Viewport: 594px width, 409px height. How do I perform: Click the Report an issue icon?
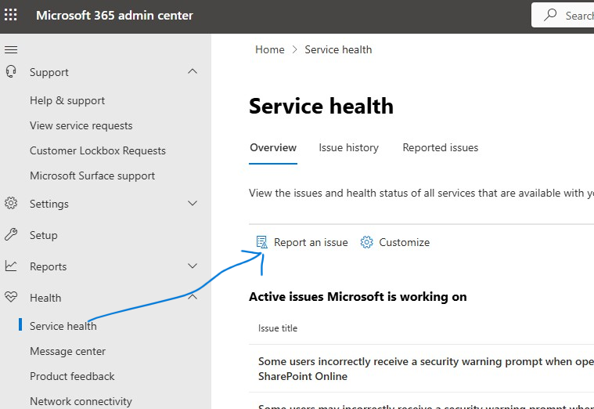(x=261, y=242)
